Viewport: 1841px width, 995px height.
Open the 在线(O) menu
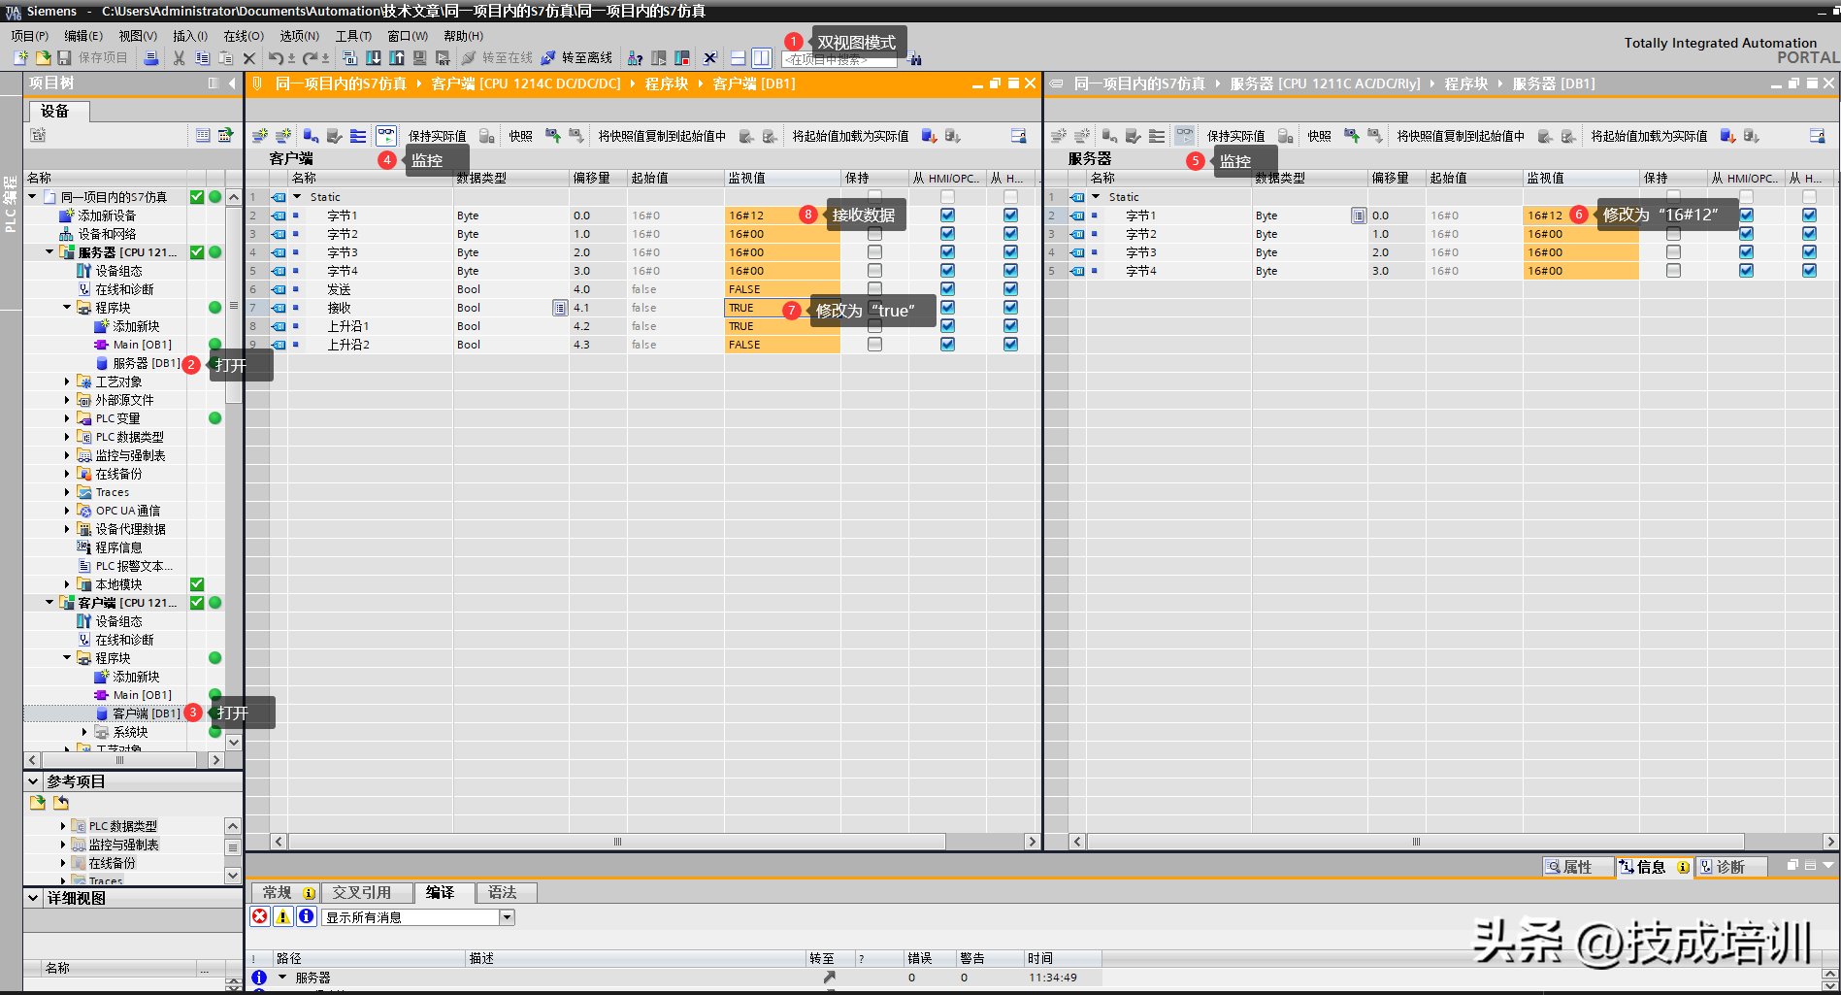click(x=244, y=36)
